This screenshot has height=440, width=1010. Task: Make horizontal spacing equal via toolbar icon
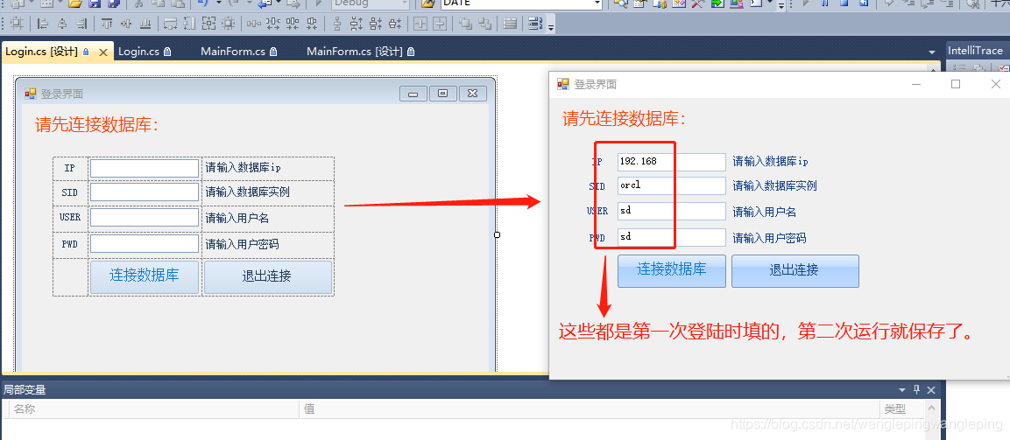254,25
